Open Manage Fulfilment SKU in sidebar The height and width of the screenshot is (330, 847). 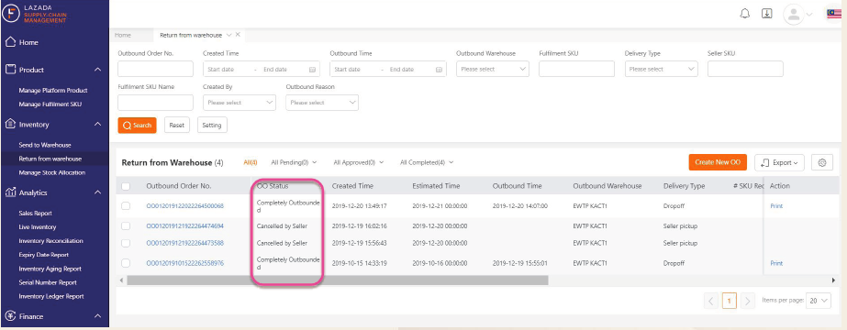pyautogui.click(x=50, y=104)
